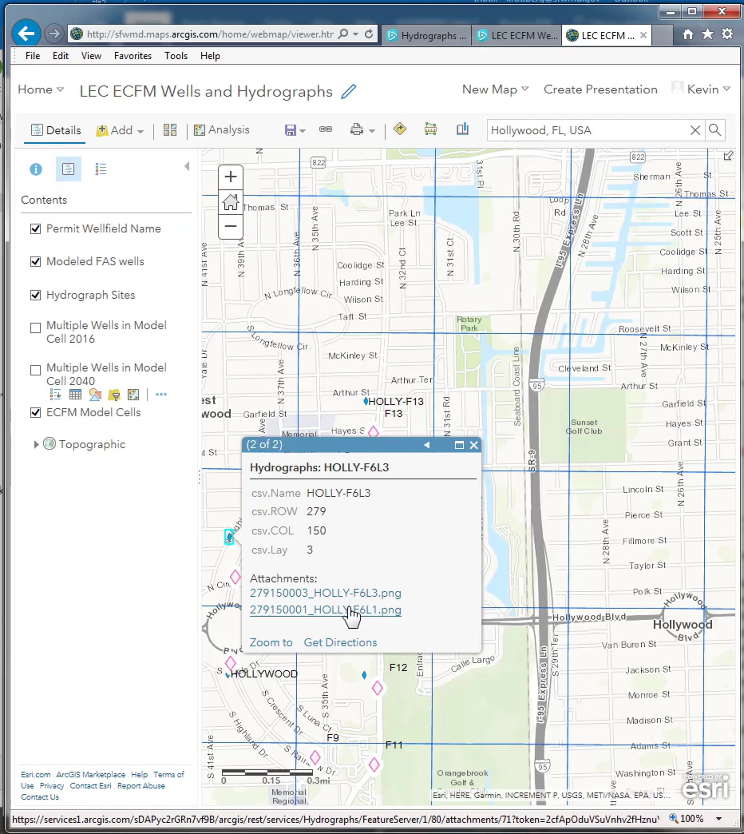This screenshot has height=834, width=744.
Task: Zoom in on the map
Action: 231,177
